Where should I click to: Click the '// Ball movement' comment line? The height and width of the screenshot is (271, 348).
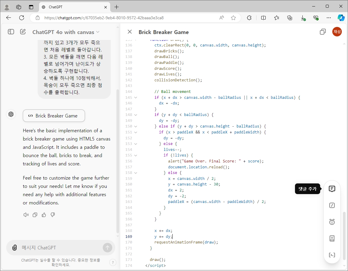click(x=172, y=92)
